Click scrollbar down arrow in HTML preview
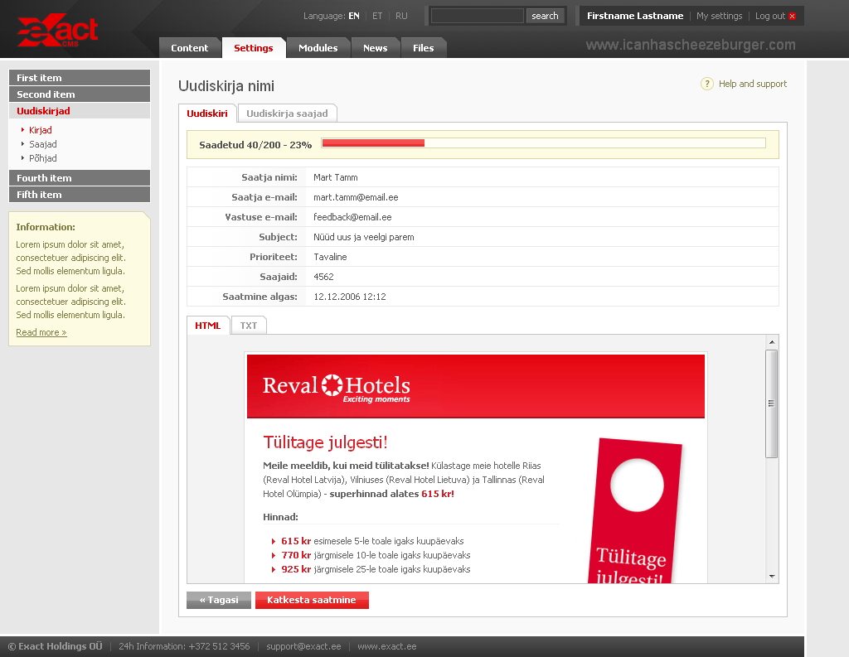The height and width of the screenshot is (657, 849). (772, 577)
